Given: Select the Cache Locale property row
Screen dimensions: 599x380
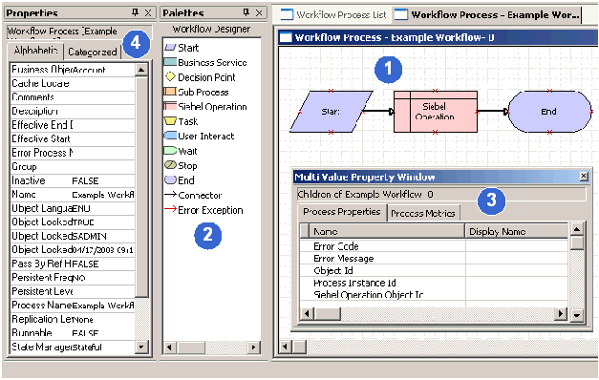Looking at the screenshot, I should pos(73,83).
